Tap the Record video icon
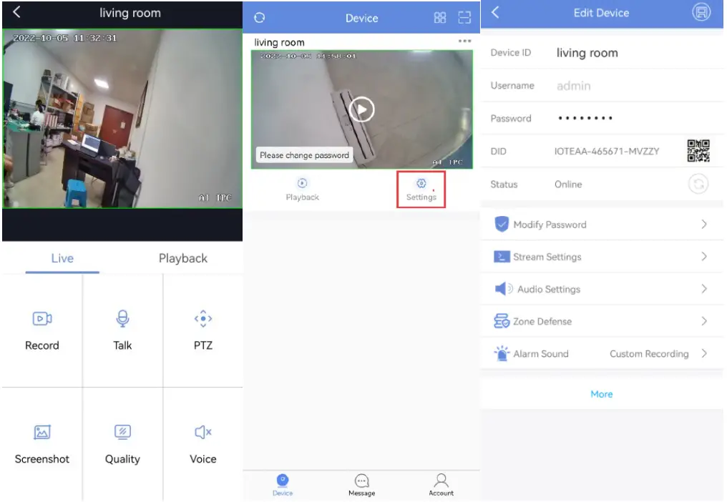The image size is (727, 502). (42, 318)
